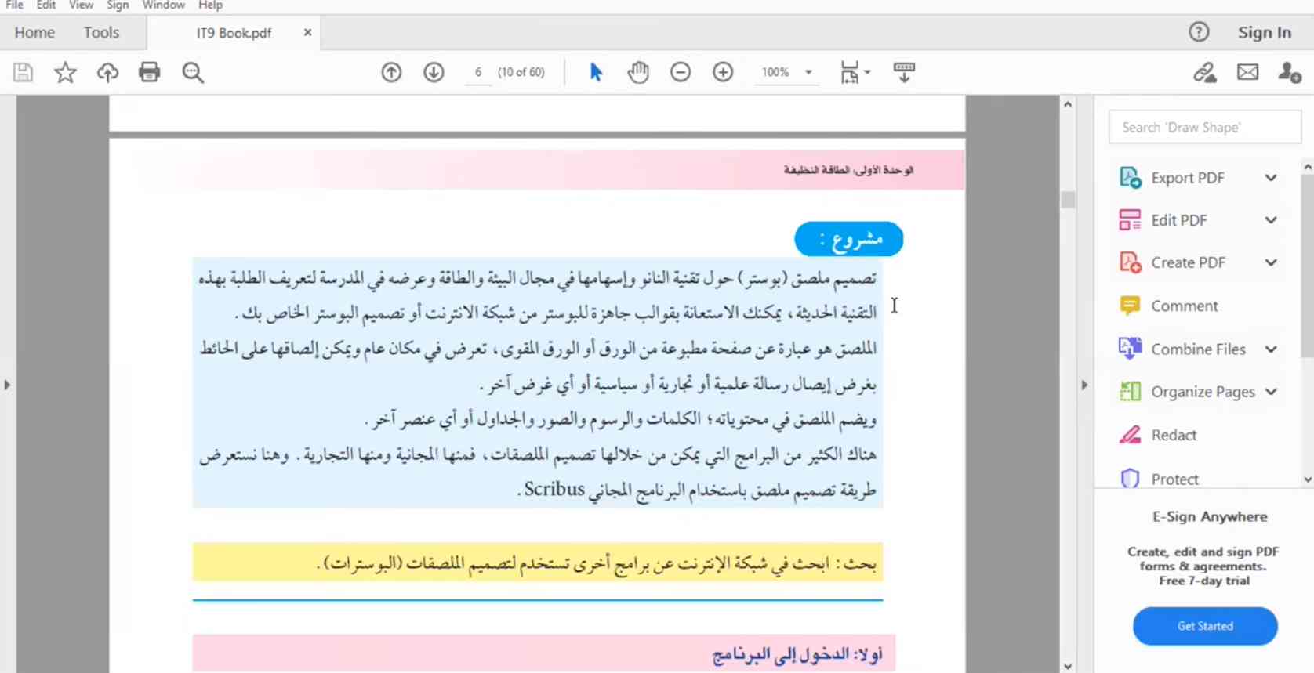Open the Window menu
Screen dimensions: 1314x673
(x=163, y=5)
